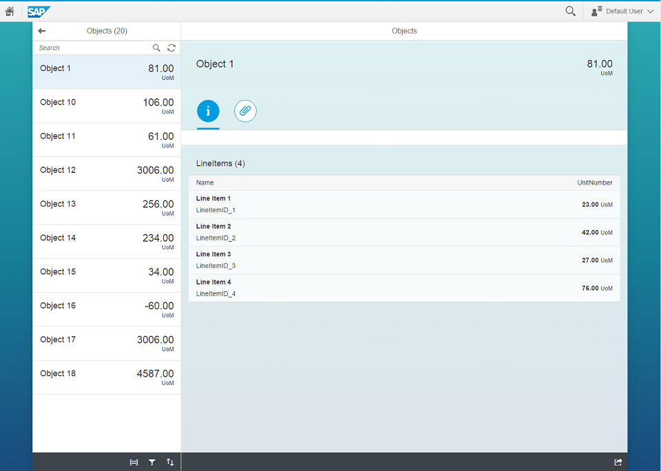Click the Home icon in header
The width and height of the screenshot is (661, 471).
pos(10,11)
